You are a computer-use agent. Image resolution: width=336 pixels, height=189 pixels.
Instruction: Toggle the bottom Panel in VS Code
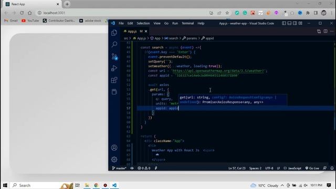(289, 23)
